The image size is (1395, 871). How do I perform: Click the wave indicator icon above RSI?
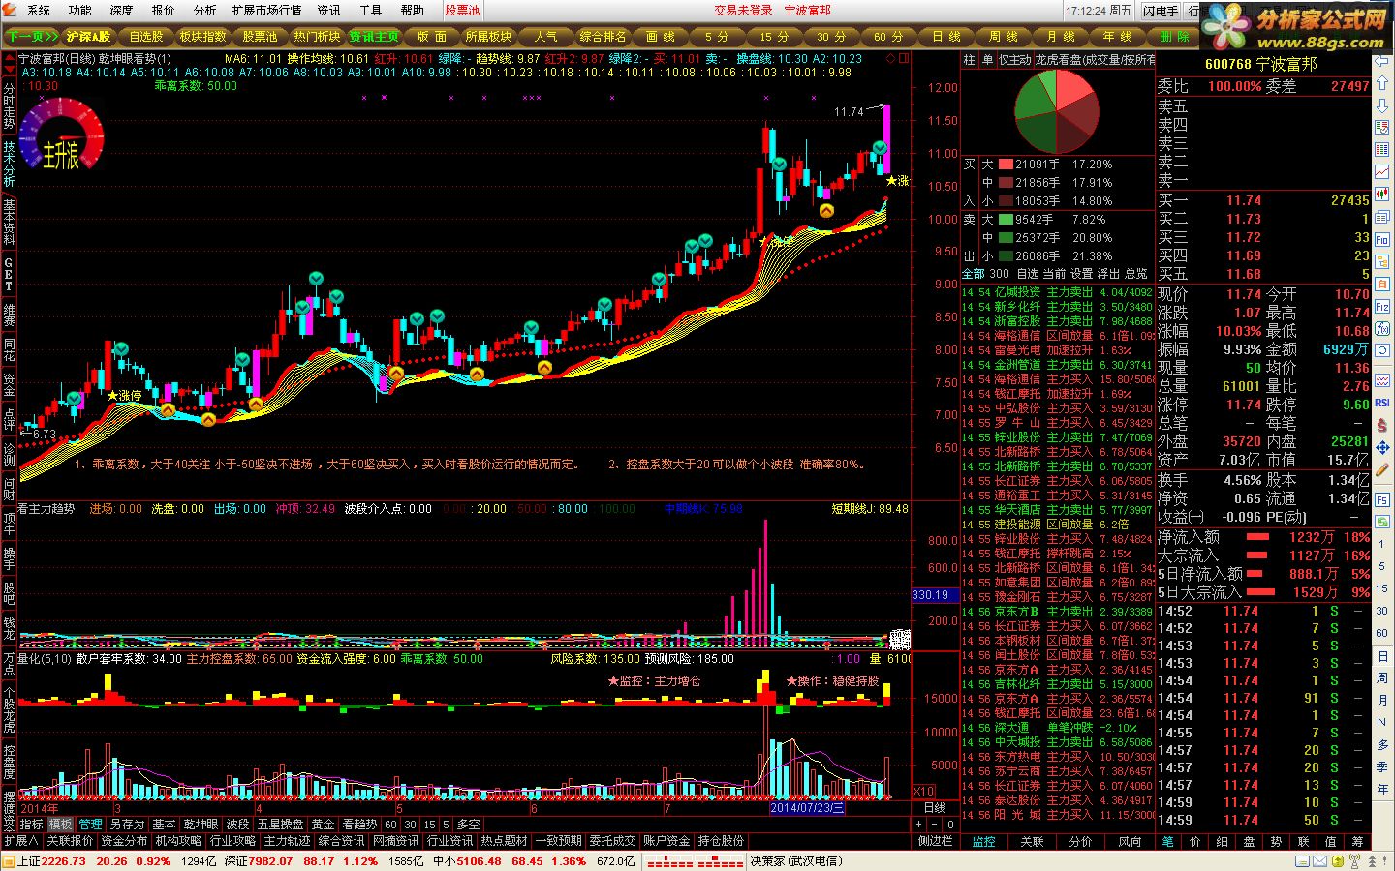(1382, 379)
